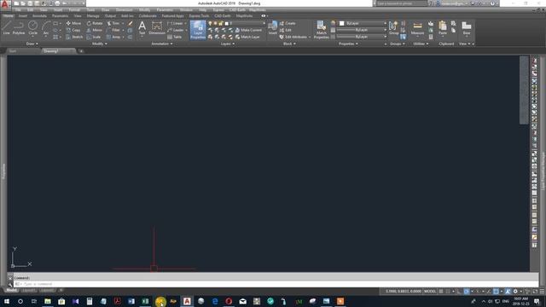Click the ByLayer color swatch

[x=341, y=23]
